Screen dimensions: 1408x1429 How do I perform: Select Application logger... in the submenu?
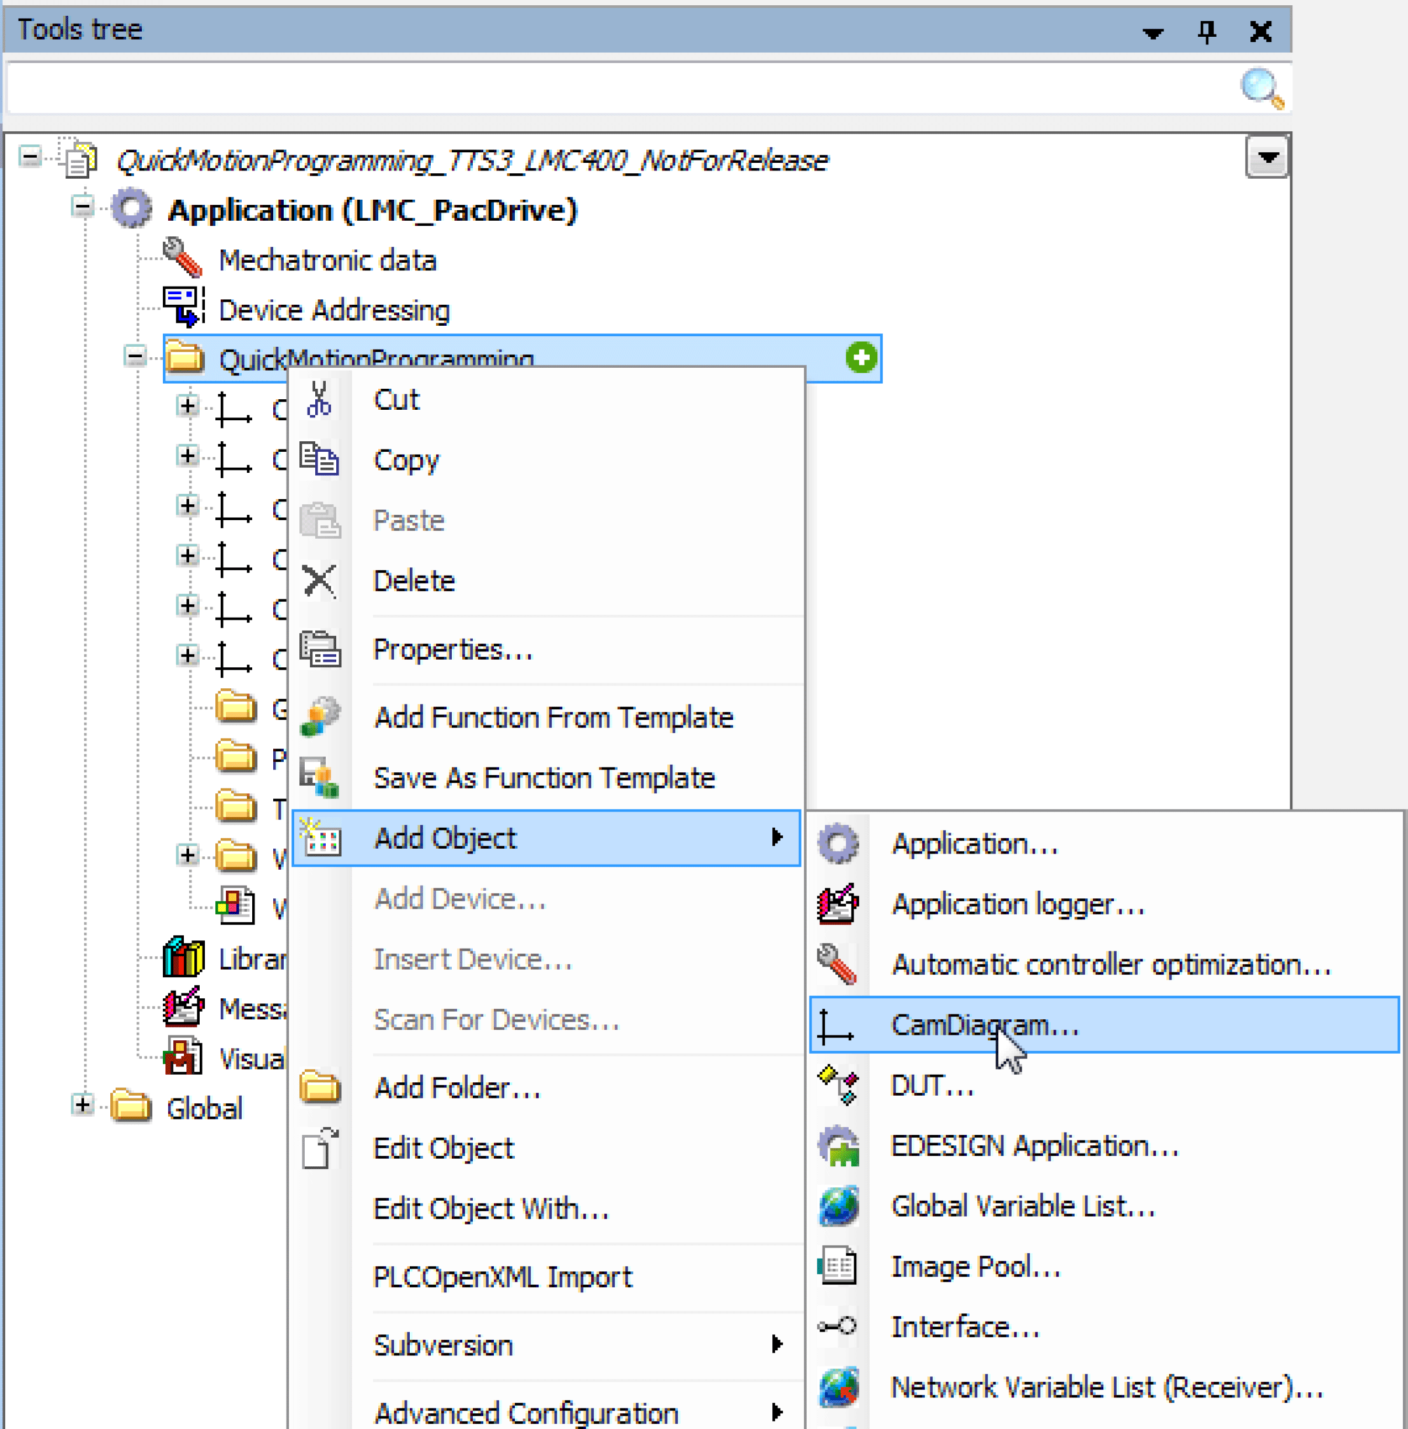tap(1105, 905)
